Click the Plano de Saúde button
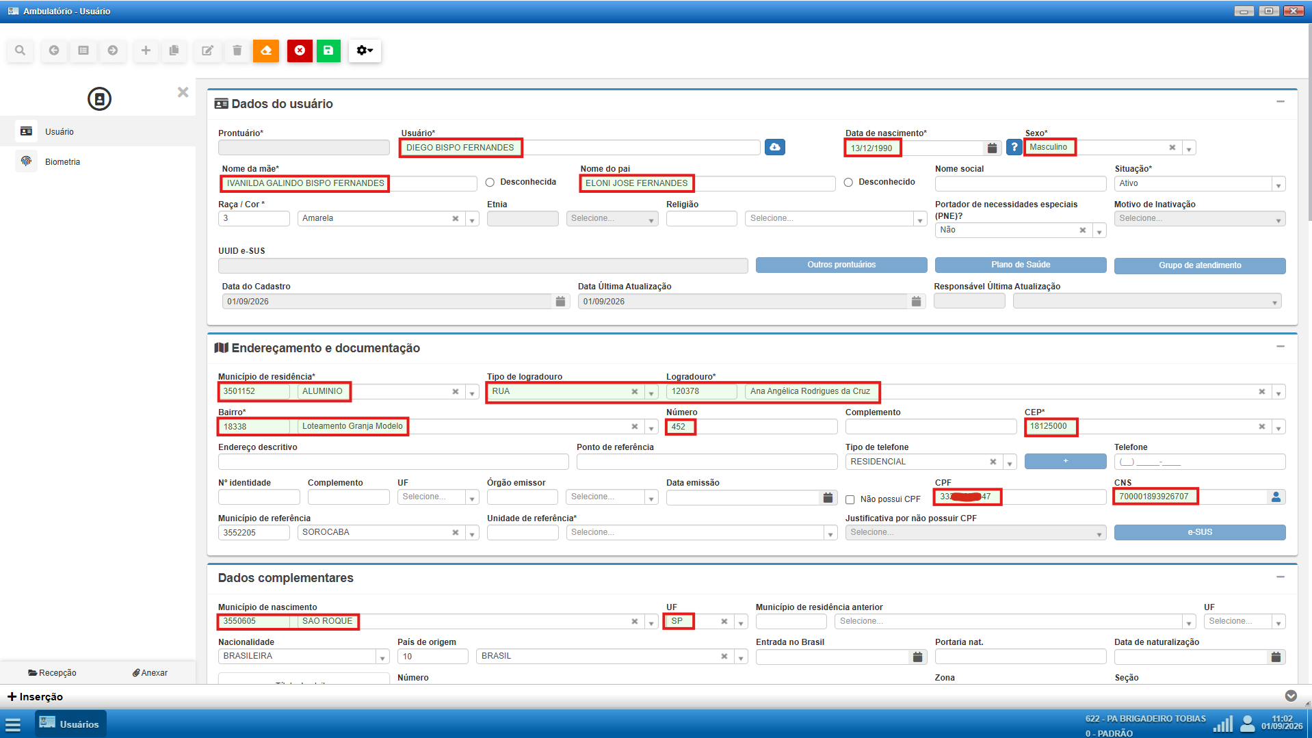 coord(1021,265)
